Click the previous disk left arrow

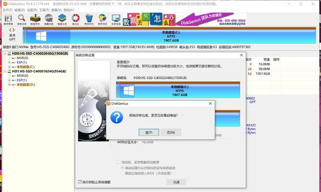pos(10,30)
